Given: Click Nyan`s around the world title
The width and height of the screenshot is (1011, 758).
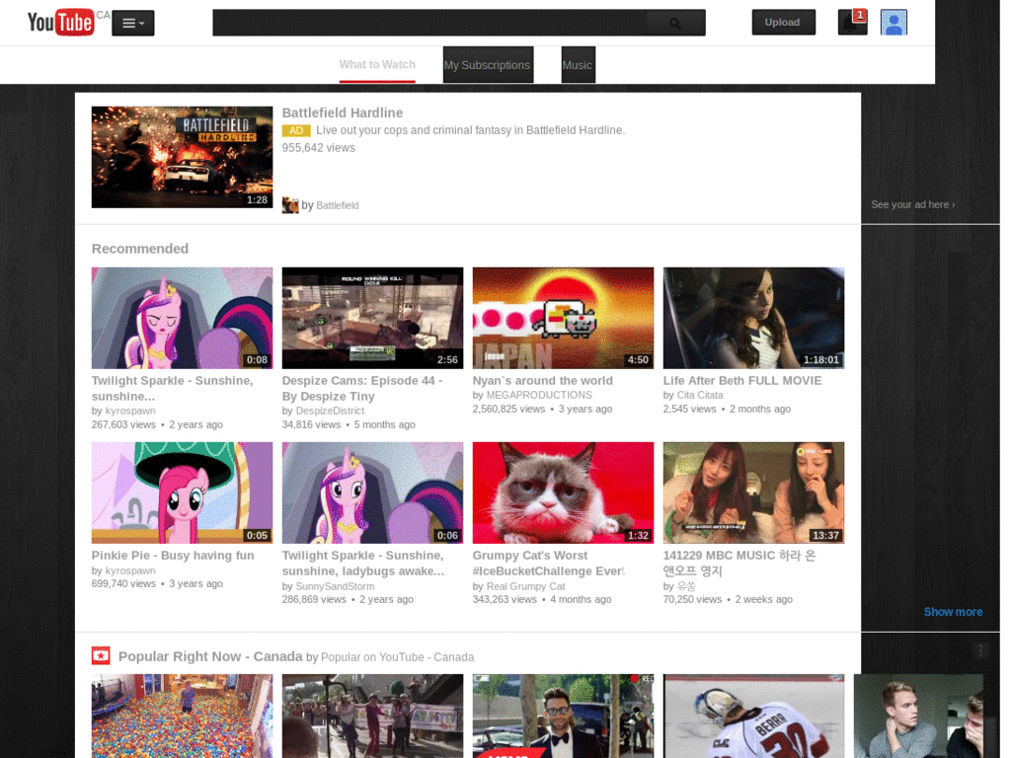Looking at the screenshot, I should [x=542, y=380].
